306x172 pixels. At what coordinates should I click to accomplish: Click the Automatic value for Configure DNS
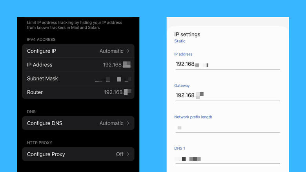coord(111,123)
